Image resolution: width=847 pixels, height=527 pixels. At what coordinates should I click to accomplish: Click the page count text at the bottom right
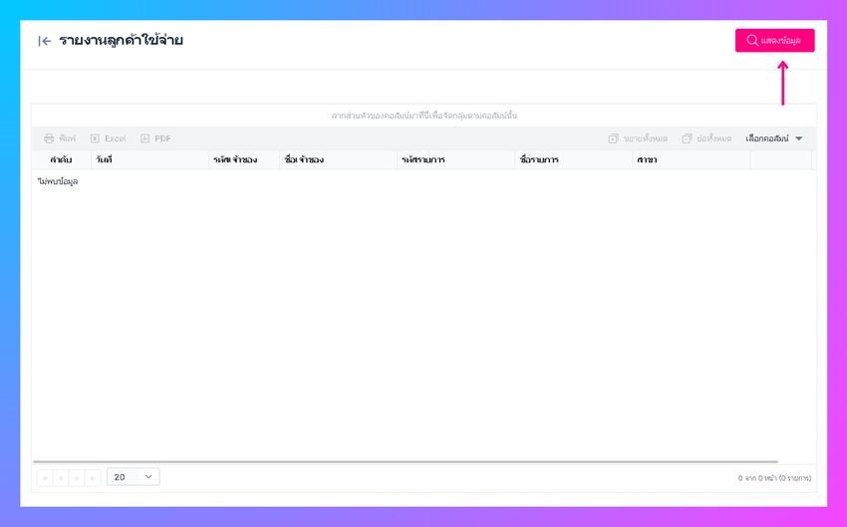tap(774, 478)
